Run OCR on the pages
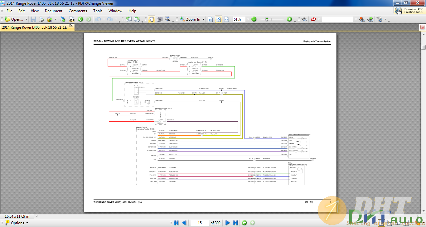This screenshot has width=426, height=227. (x=71, y=19)
